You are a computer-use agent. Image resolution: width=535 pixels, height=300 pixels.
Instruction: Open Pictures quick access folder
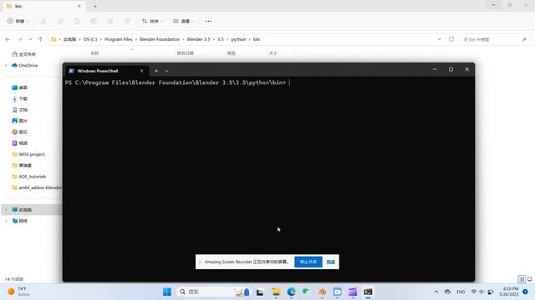19,121
